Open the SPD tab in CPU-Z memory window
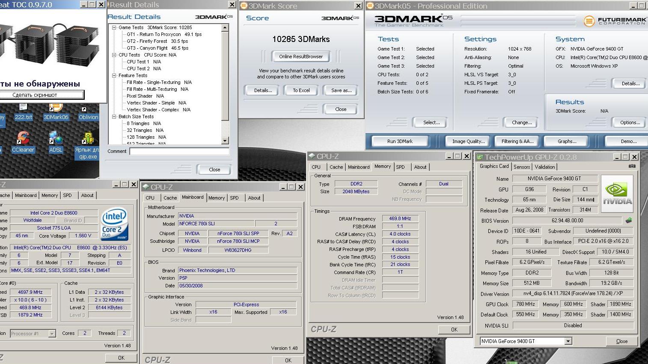The image size is (648, 364). [x=400, y=167]
